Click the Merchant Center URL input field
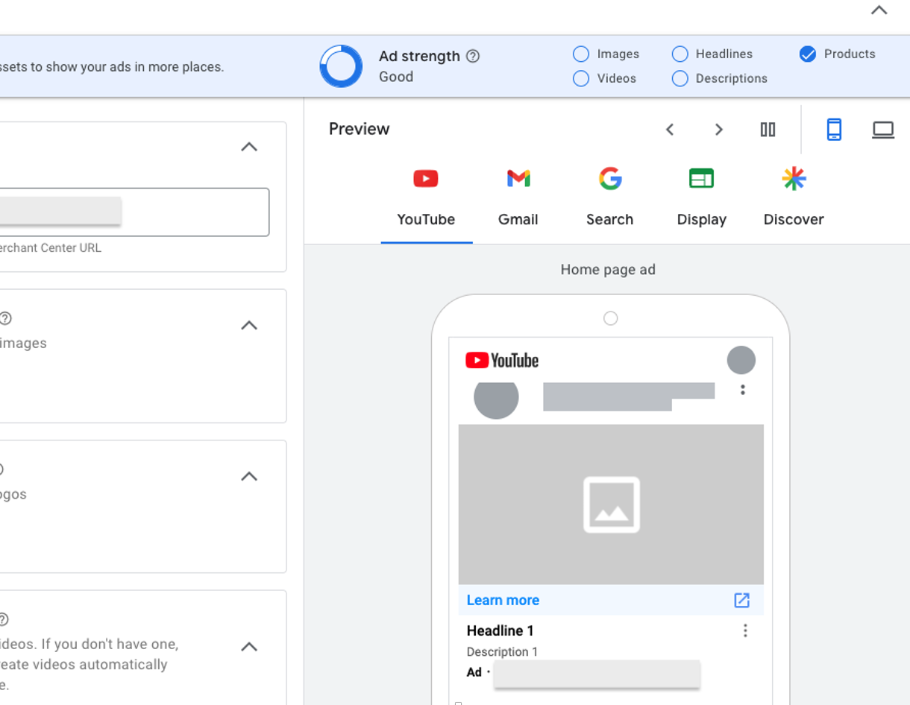 (x=134, y=212)
